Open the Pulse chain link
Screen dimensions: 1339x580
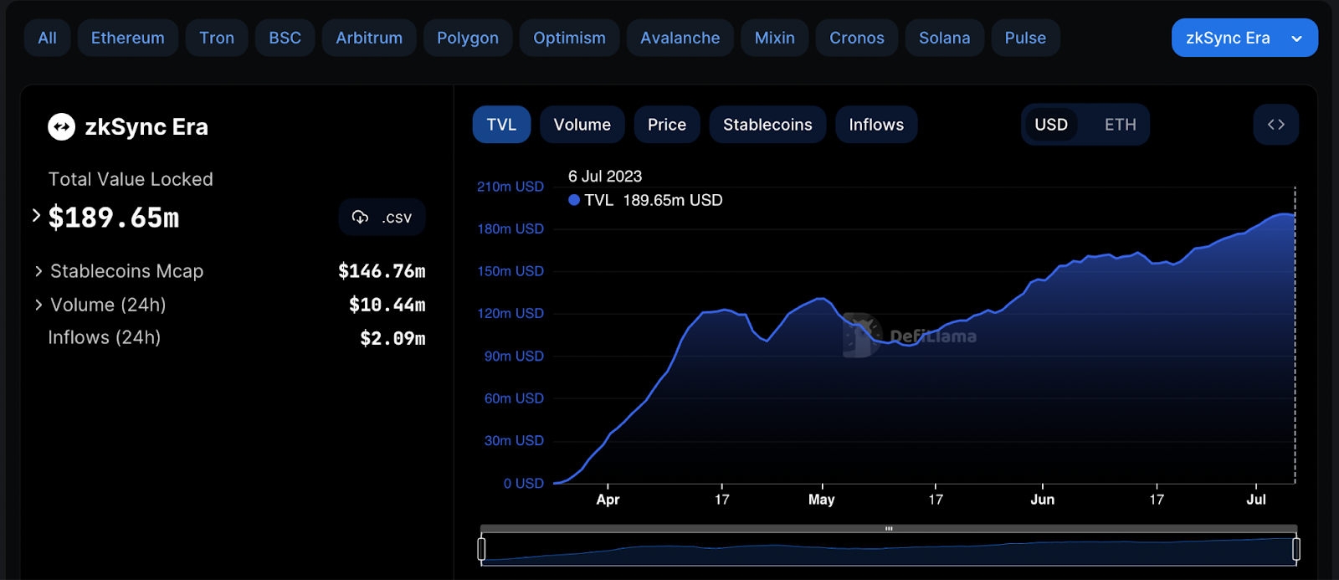(1025, 38)
